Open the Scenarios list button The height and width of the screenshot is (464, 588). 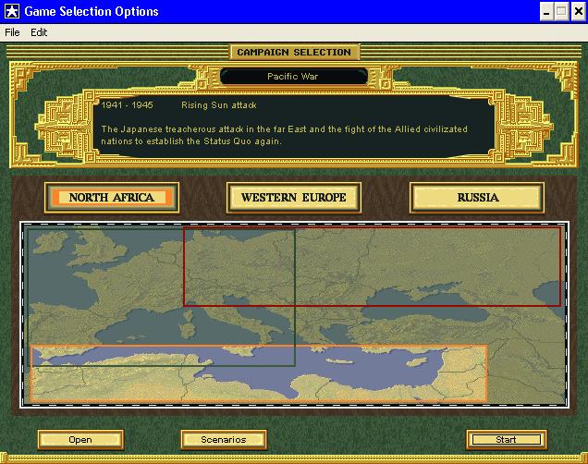(x=224, y=440)
